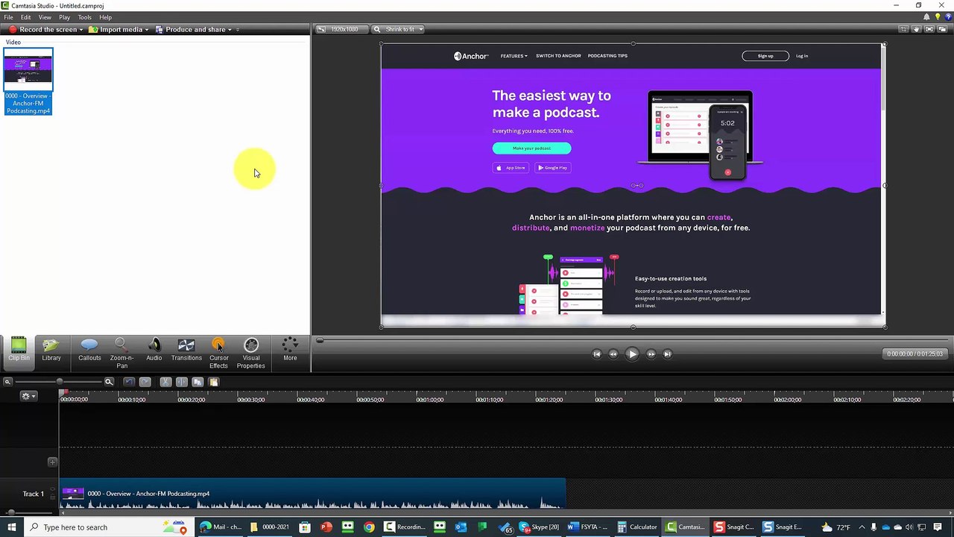Click the Record the screen button

[x=43, y=29]
